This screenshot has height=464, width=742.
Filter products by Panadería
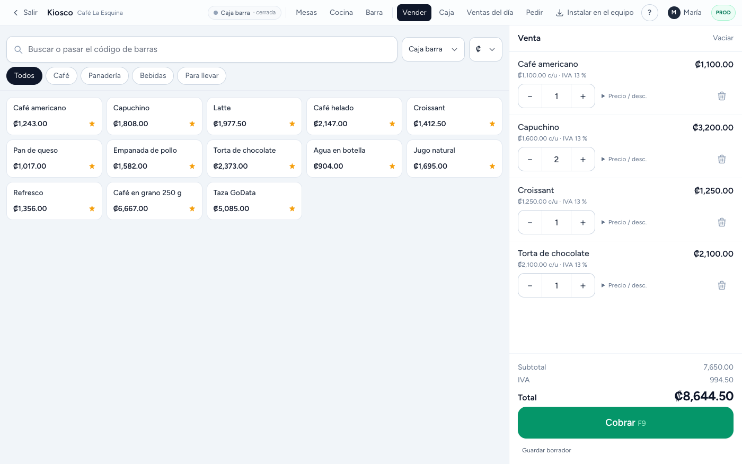[x=104, y=76]
